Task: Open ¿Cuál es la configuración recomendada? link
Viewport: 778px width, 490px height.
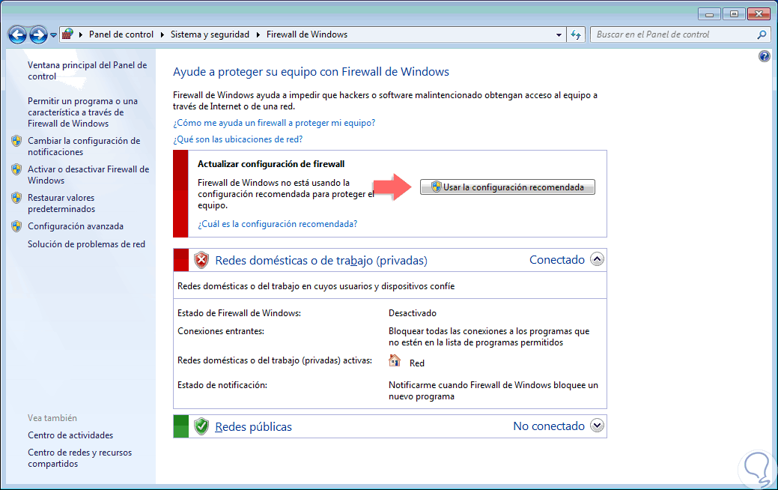Action: click(x=277, y=224)
